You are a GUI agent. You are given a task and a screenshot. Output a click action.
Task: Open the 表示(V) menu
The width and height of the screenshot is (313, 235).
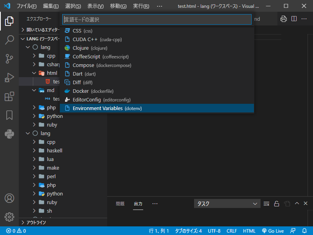point(95,6)
